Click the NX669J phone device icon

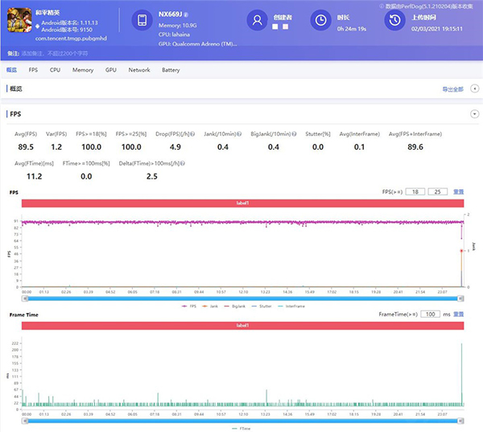coord(142,22)
